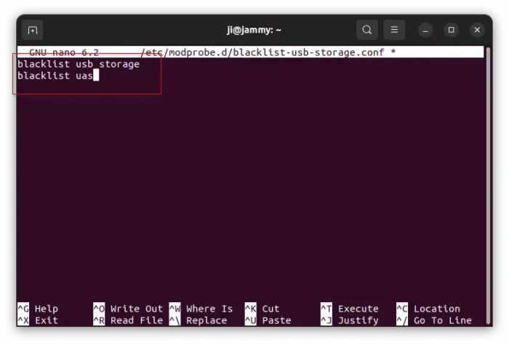Select the ^R Read File shortcut

[x=127, y=320]
